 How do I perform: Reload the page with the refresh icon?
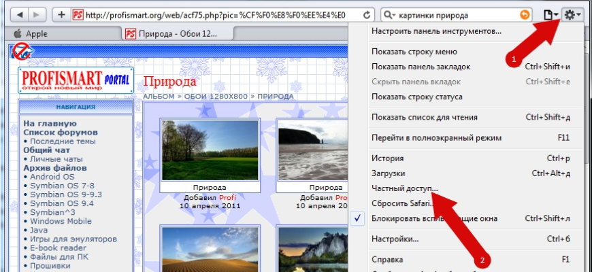pos(366,15)
